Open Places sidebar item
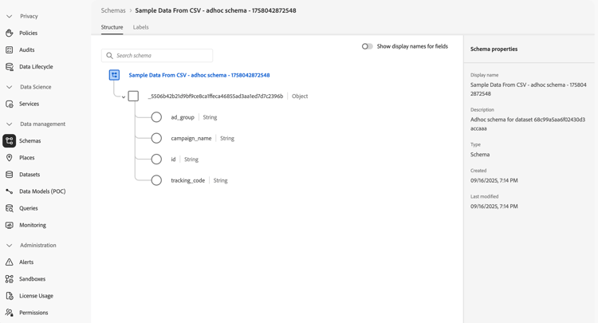 click(26, 157)
